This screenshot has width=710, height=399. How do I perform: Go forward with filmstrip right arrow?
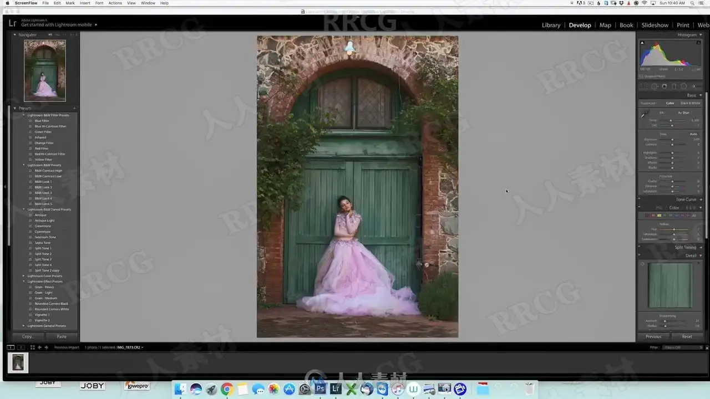click(46, 347)
